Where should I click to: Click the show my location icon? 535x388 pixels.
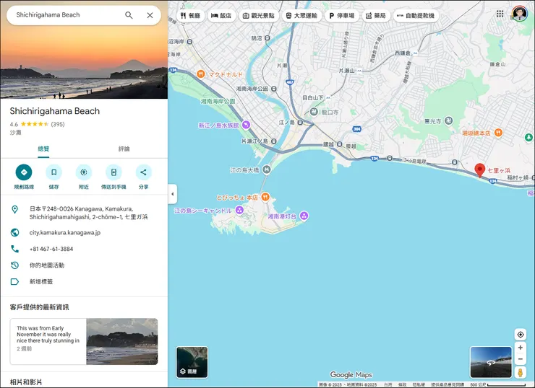click(x=521, y=335)
